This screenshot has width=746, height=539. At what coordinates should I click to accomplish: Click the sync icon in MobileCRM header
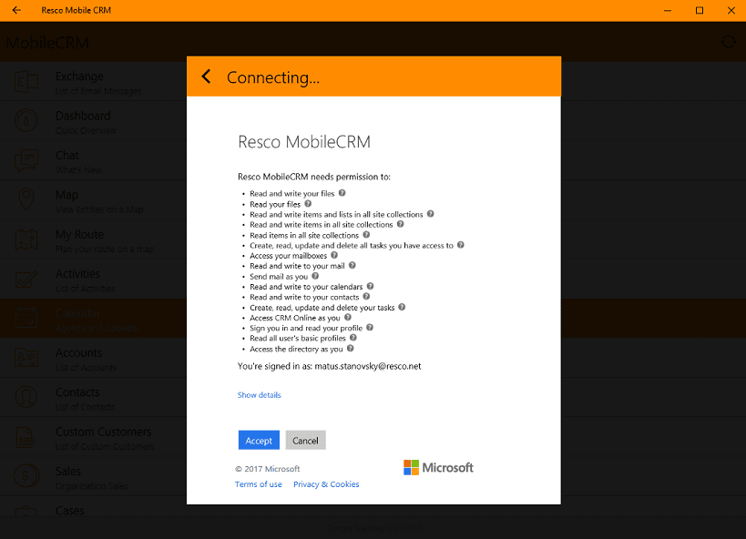[728, 42]
